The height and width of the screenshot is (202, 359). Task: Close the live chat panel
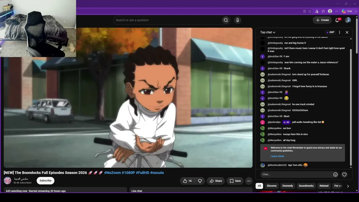[347, 32]
